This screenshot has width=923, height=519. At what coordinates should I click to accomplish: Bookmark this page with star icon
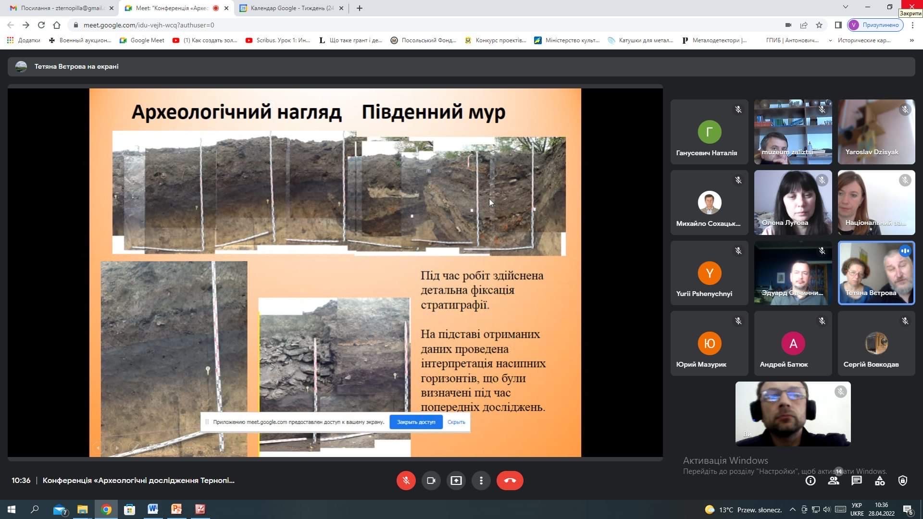click(x=819, y=25)
